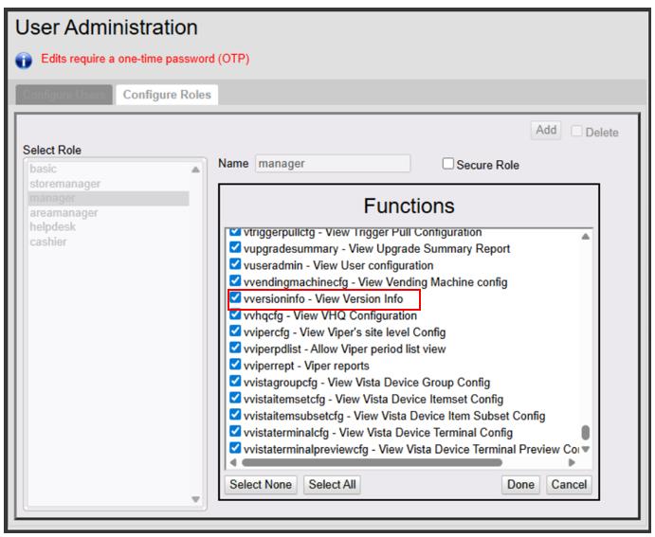Click the blue info icon near OTP notice
The image size is (655, 537).
[x=24, y=60]
